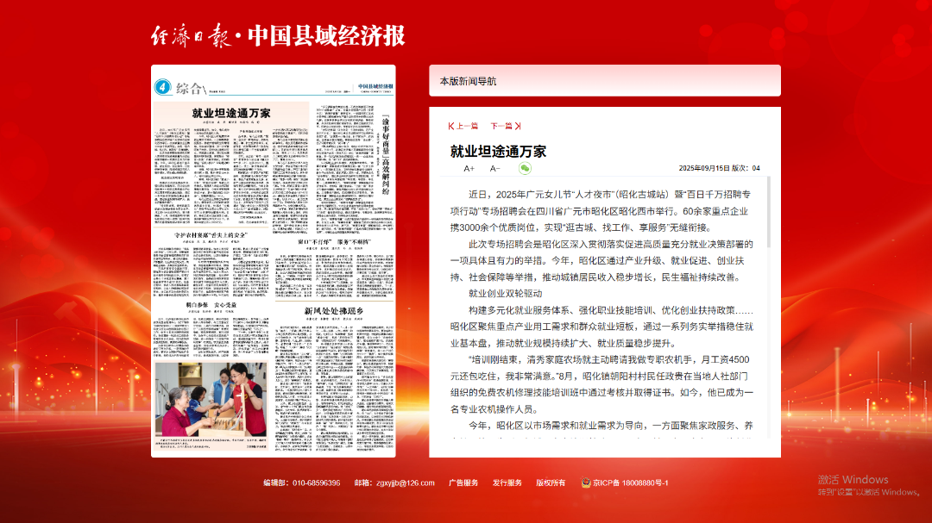Decrease font size with A−

coord(495,169)
